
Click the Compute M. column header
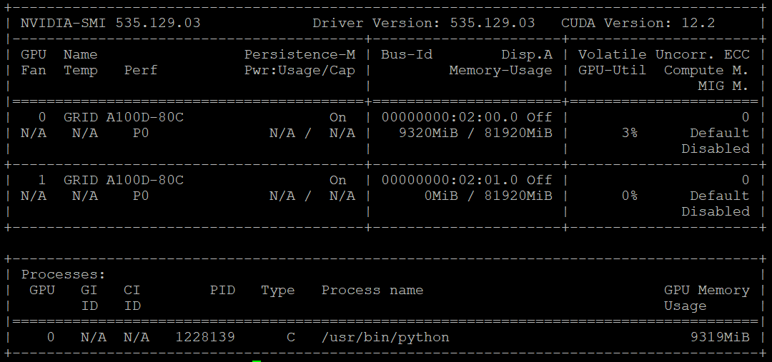click(706, 71)
